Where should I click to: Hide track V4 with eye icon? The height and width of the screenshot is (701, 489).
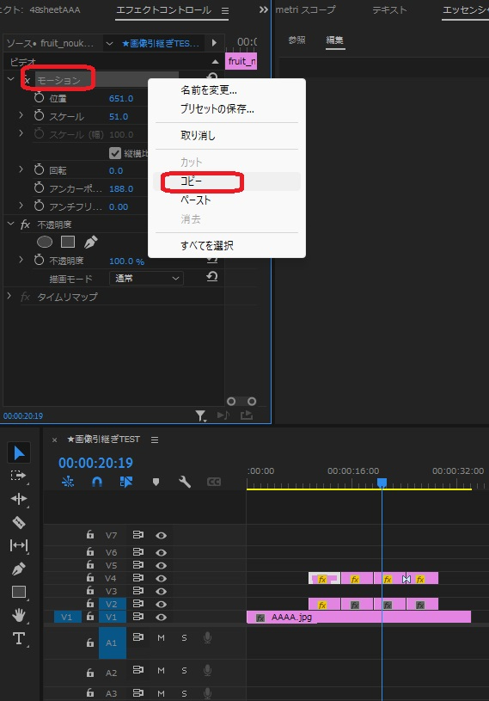[162, 579]
